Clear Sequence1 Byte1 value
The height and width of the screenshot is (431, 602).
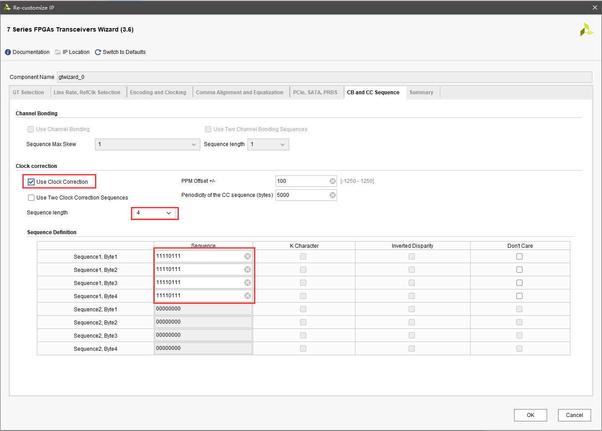[x=248, y=256]
